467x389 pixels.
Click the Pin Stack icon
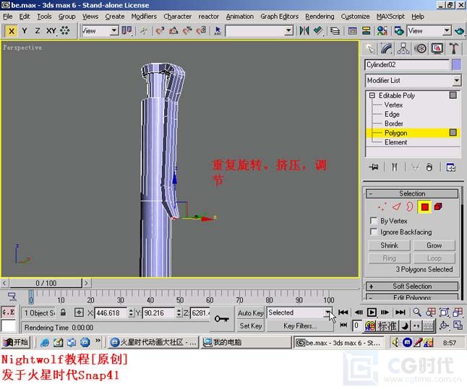coord(374,167)
